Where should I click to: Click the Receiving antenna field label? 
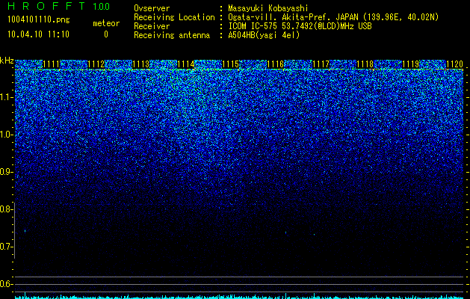point(172,35)
